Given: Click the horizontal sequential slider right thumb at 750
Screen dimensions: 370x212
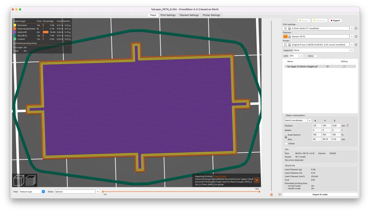Looking at the screenshot, I should [259, 192].
